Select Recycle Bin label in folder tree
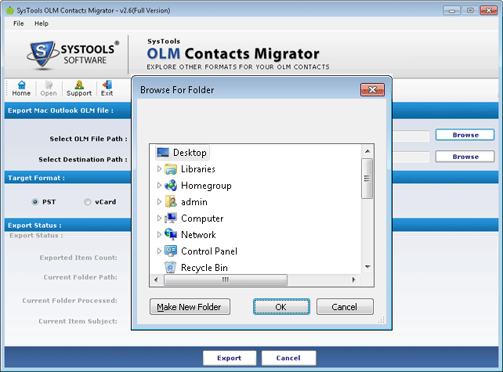 (204, 268)
